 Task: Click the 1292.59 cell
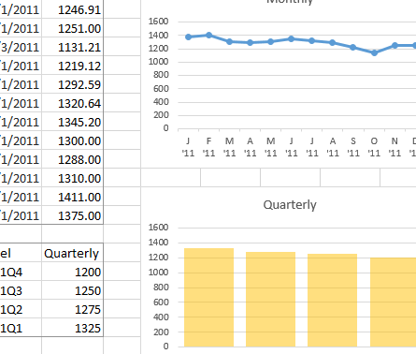[x=72, y=84]
